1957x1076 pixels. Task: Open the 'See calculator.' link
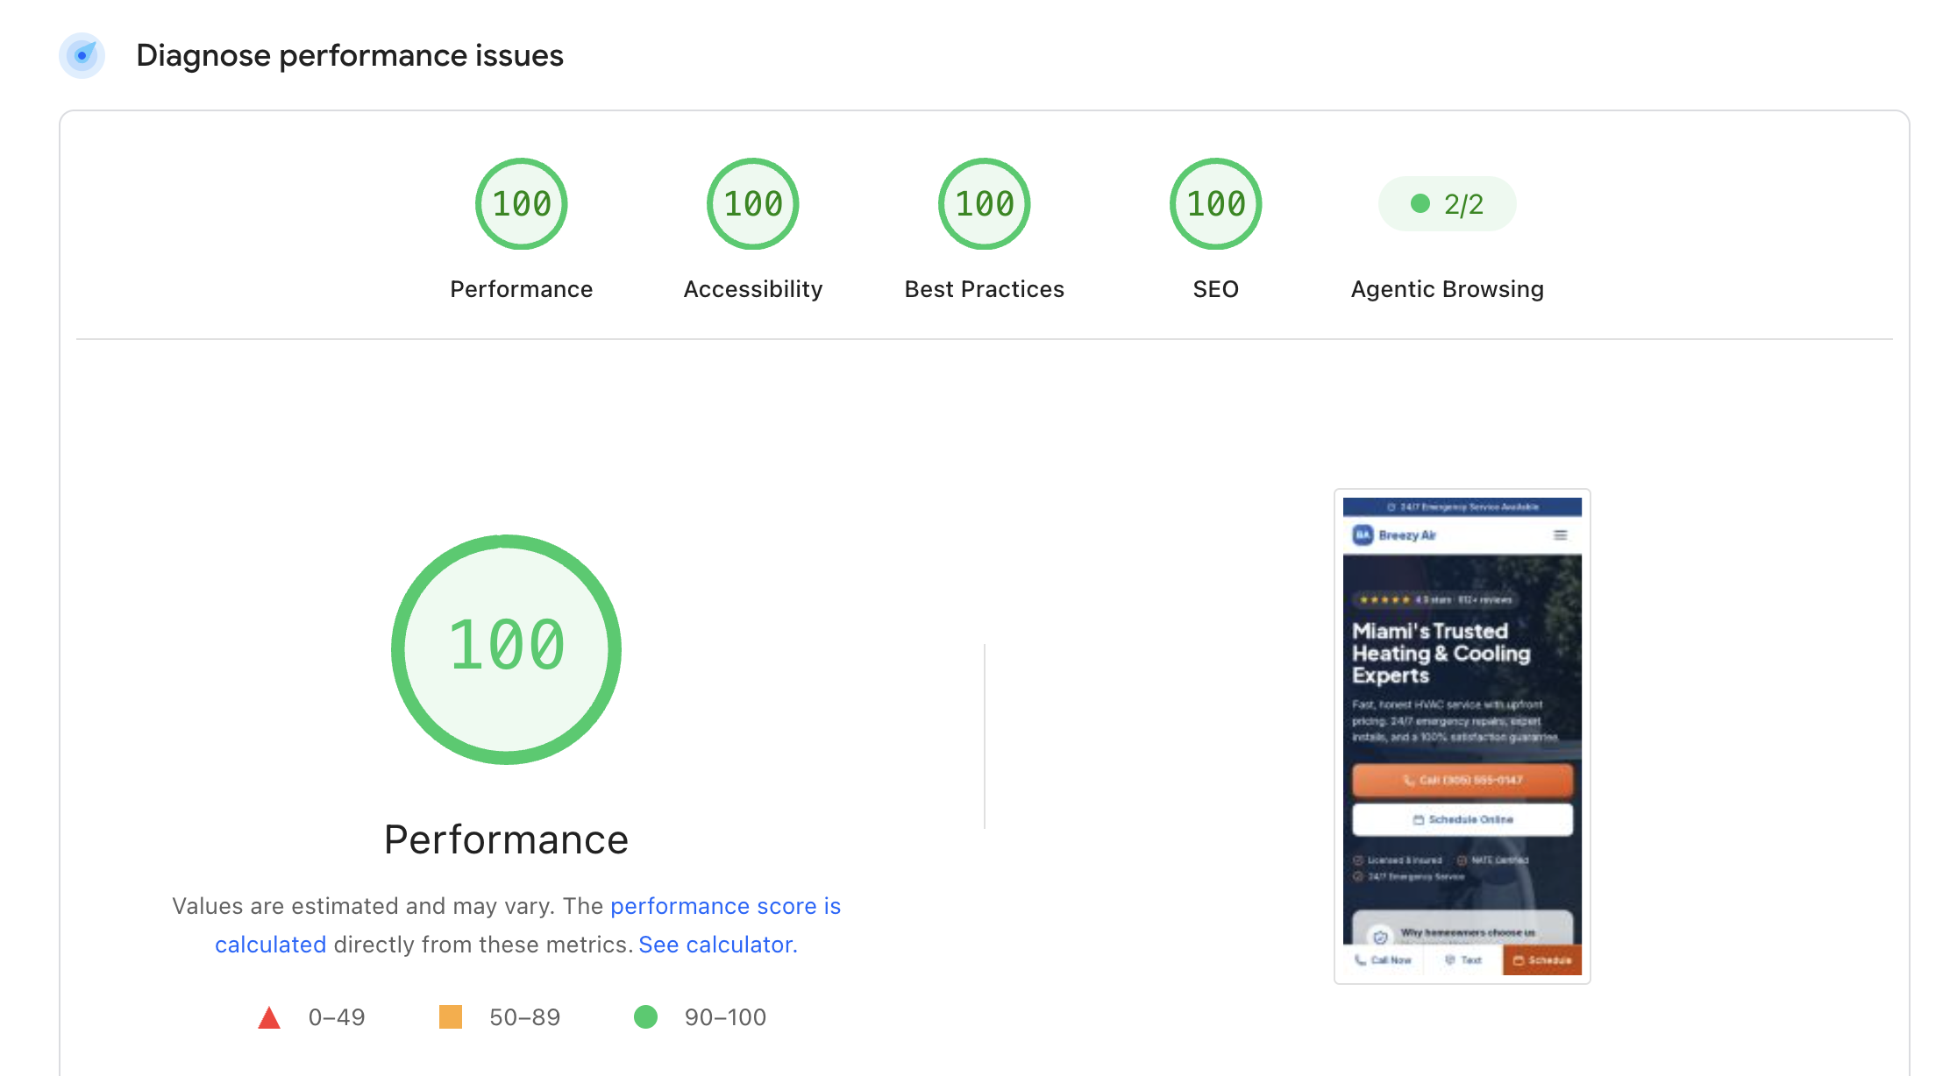[718, 945]
